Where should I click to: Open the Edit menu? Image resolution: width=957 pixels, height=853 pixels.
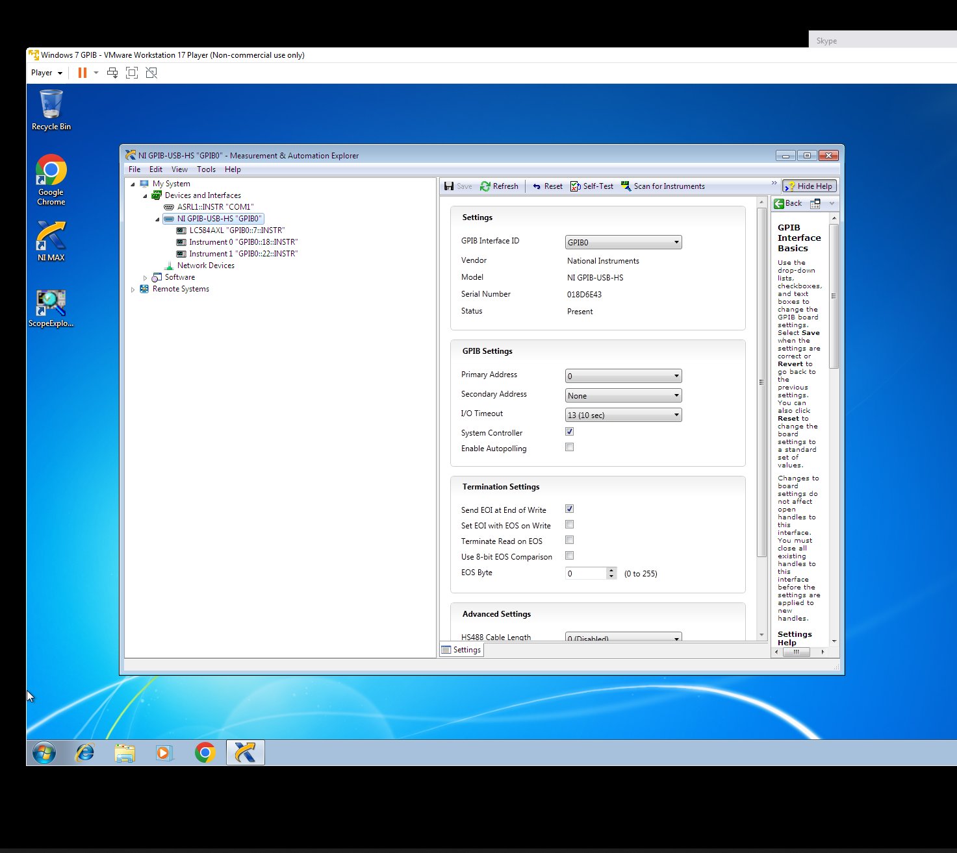click(x=156, y=169)
